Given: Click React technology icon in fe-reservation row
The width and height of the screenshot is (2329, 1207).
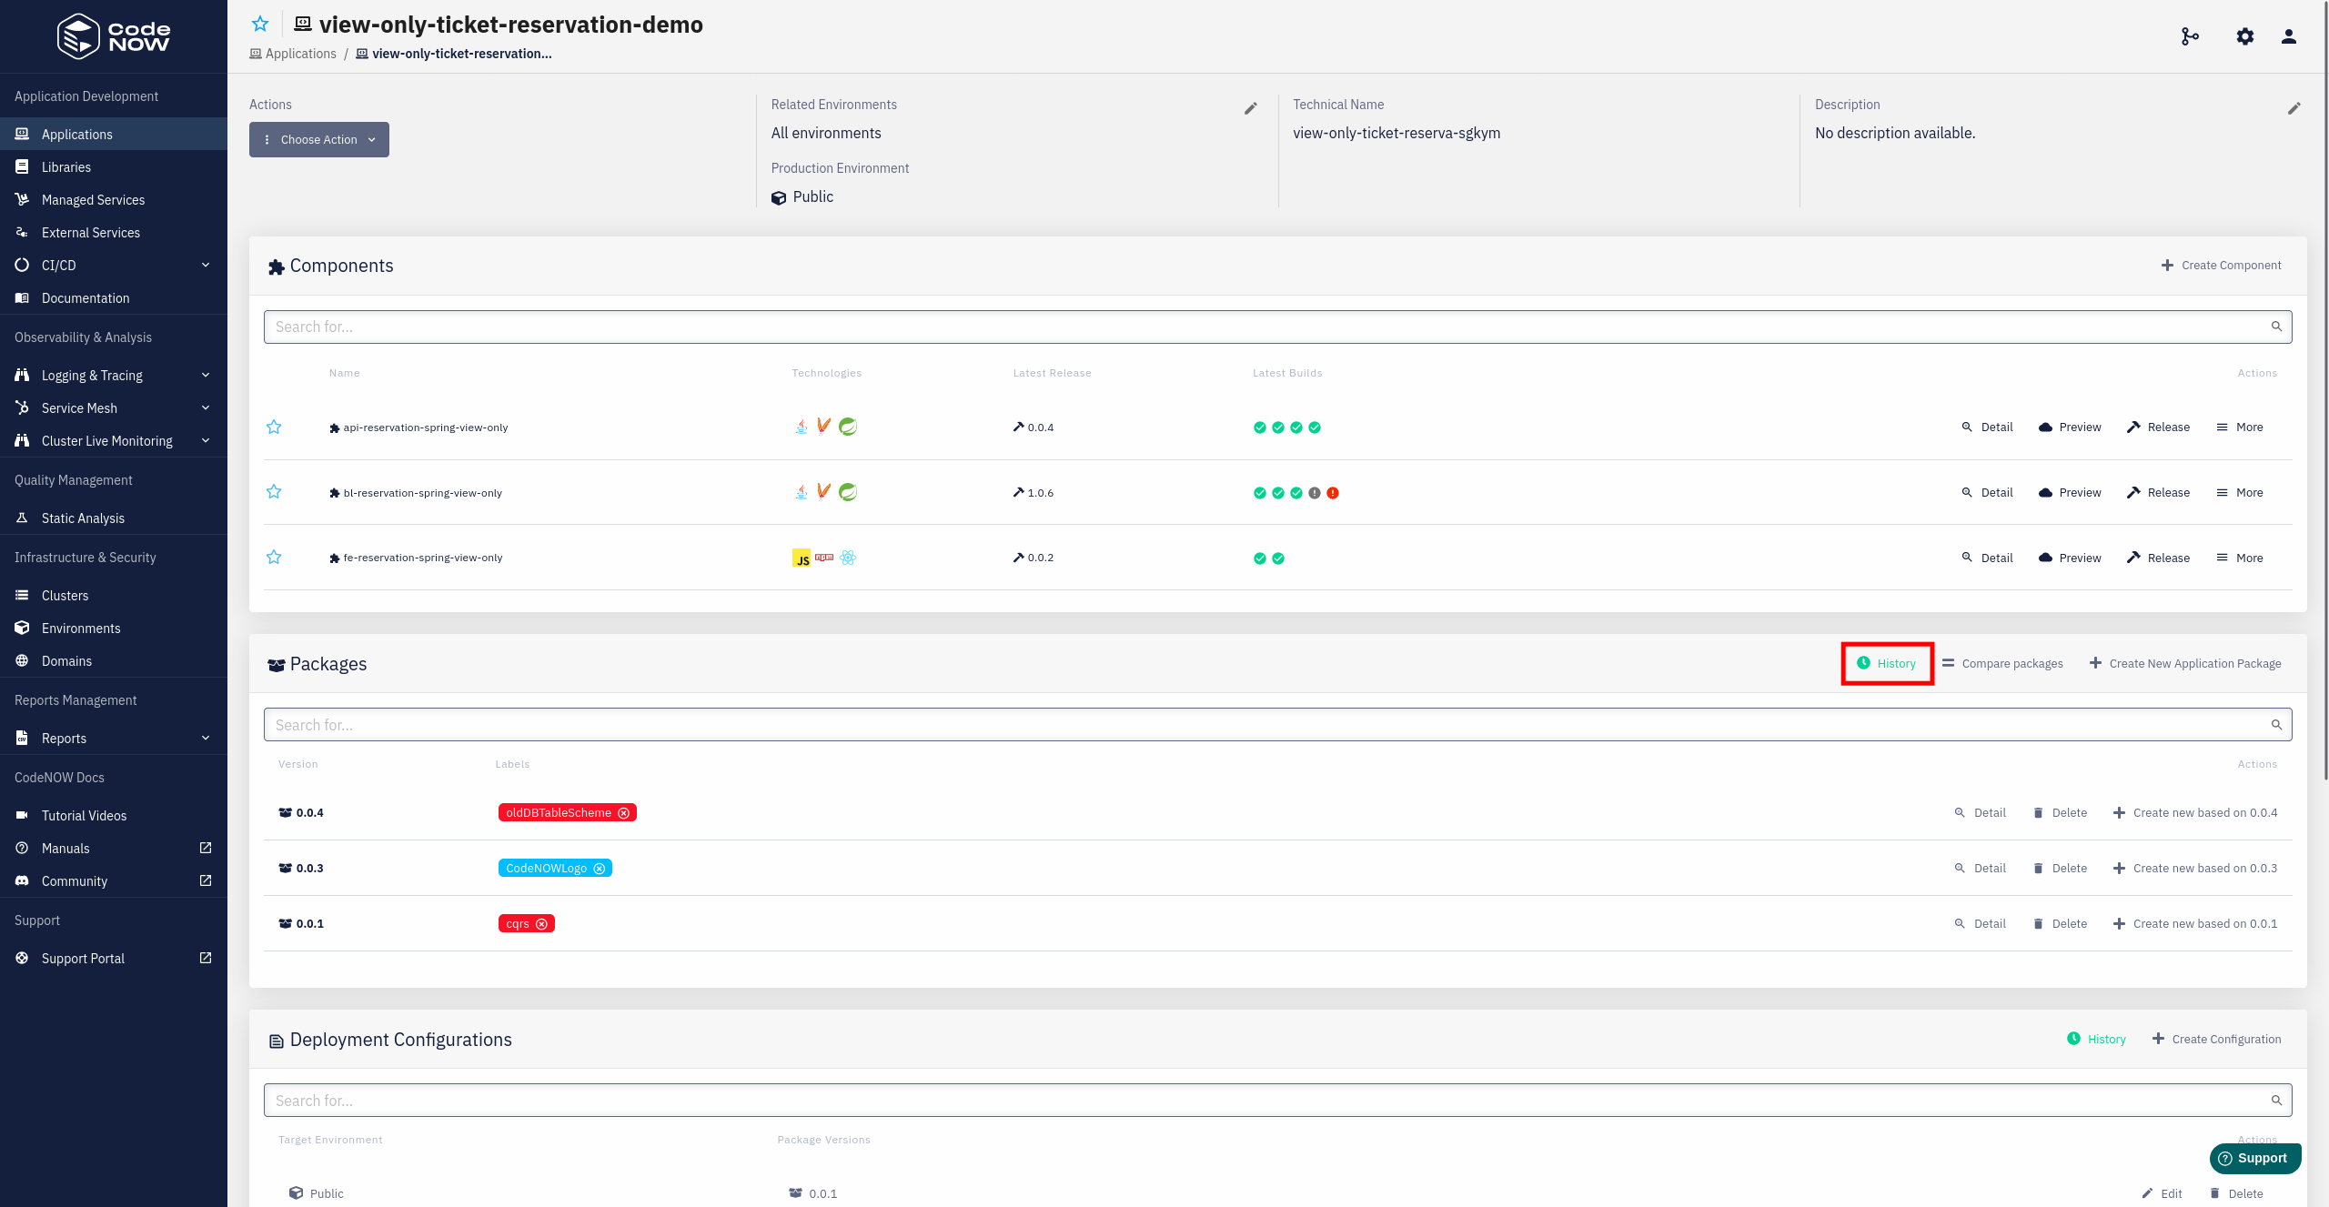Looking at the screenshot, I should tap(848, 558).
